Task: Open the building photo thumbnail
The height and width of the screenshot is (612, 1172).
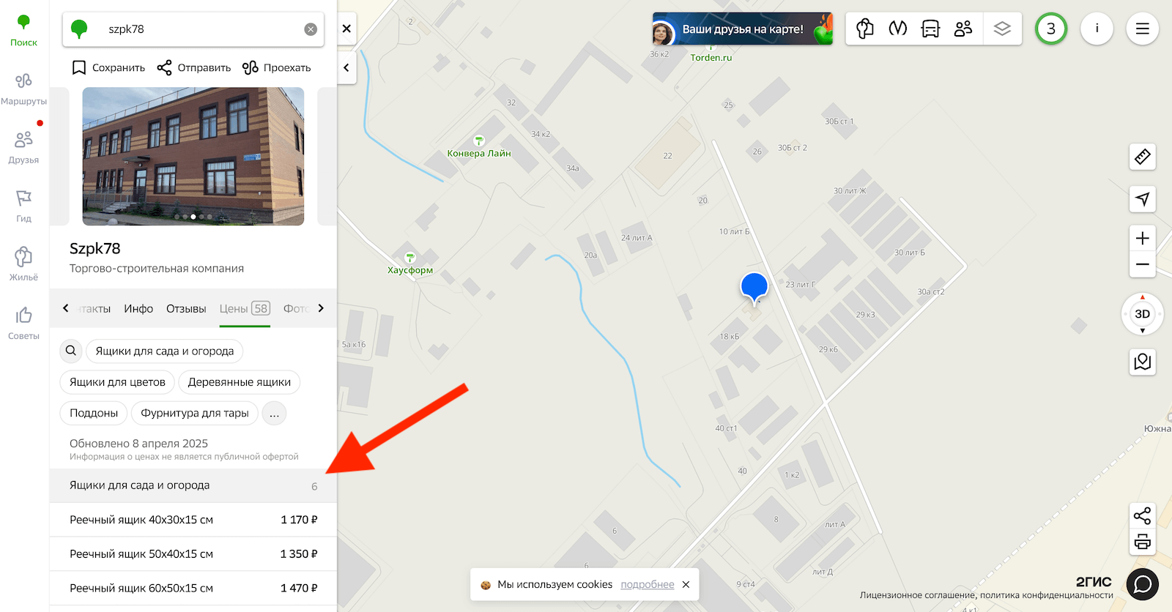Action: pyautogui.click(x=193, y=156)
